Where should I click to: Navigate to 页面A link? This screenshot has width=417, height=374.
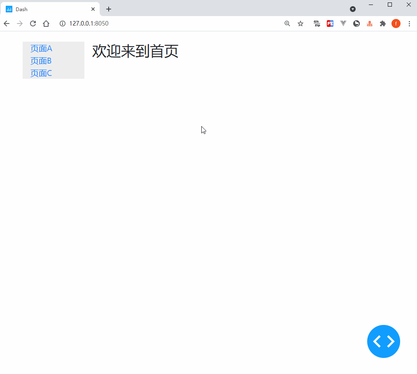point(41,49)
